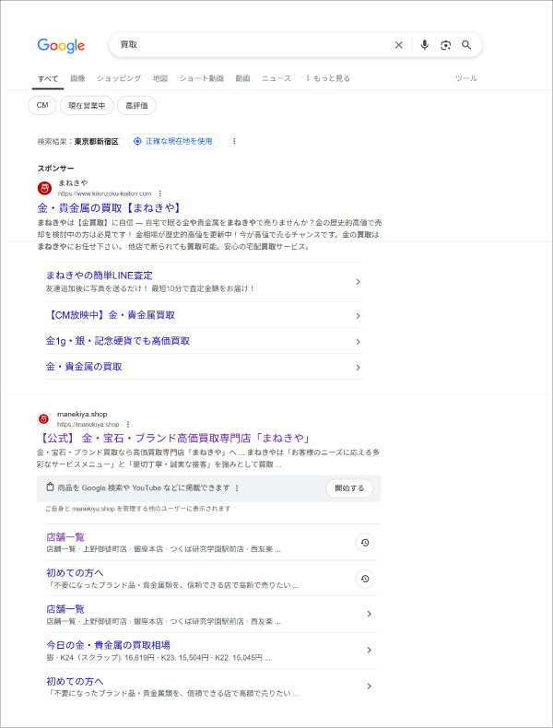Open the merchant banner three-dot menu

click(x=237, y=488)
